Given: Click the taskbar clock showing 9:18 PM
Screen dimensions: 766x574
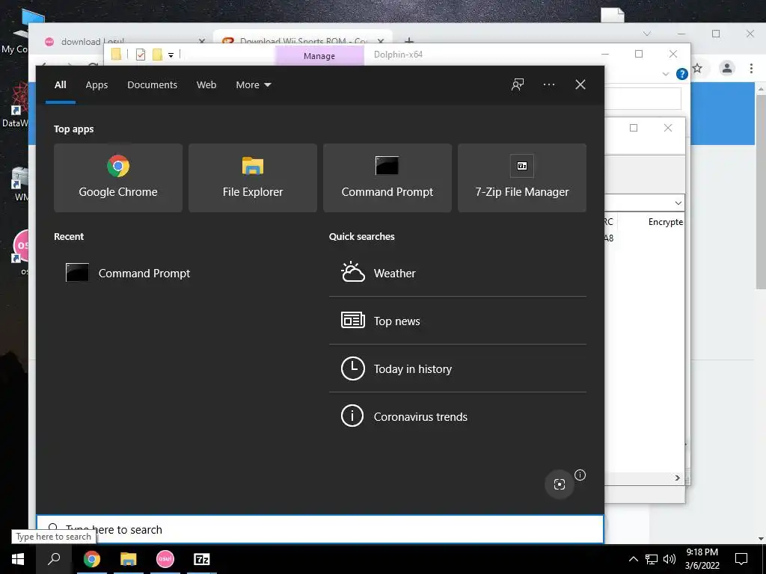Looking at the screenshot, I should (x=702, y=559).
